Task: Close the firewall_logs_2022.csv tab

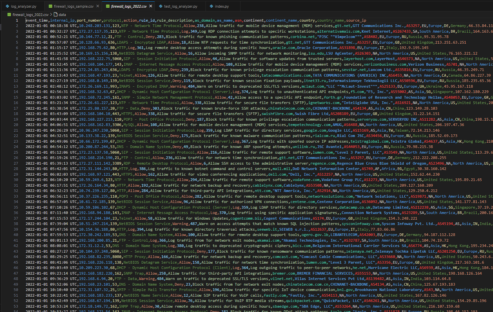Action: point(151,6)
